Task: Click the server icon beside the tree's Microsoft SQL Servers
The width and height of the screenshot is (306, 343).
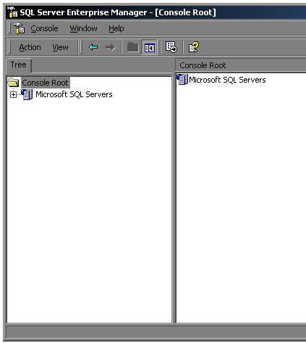Action: [27, 94]
